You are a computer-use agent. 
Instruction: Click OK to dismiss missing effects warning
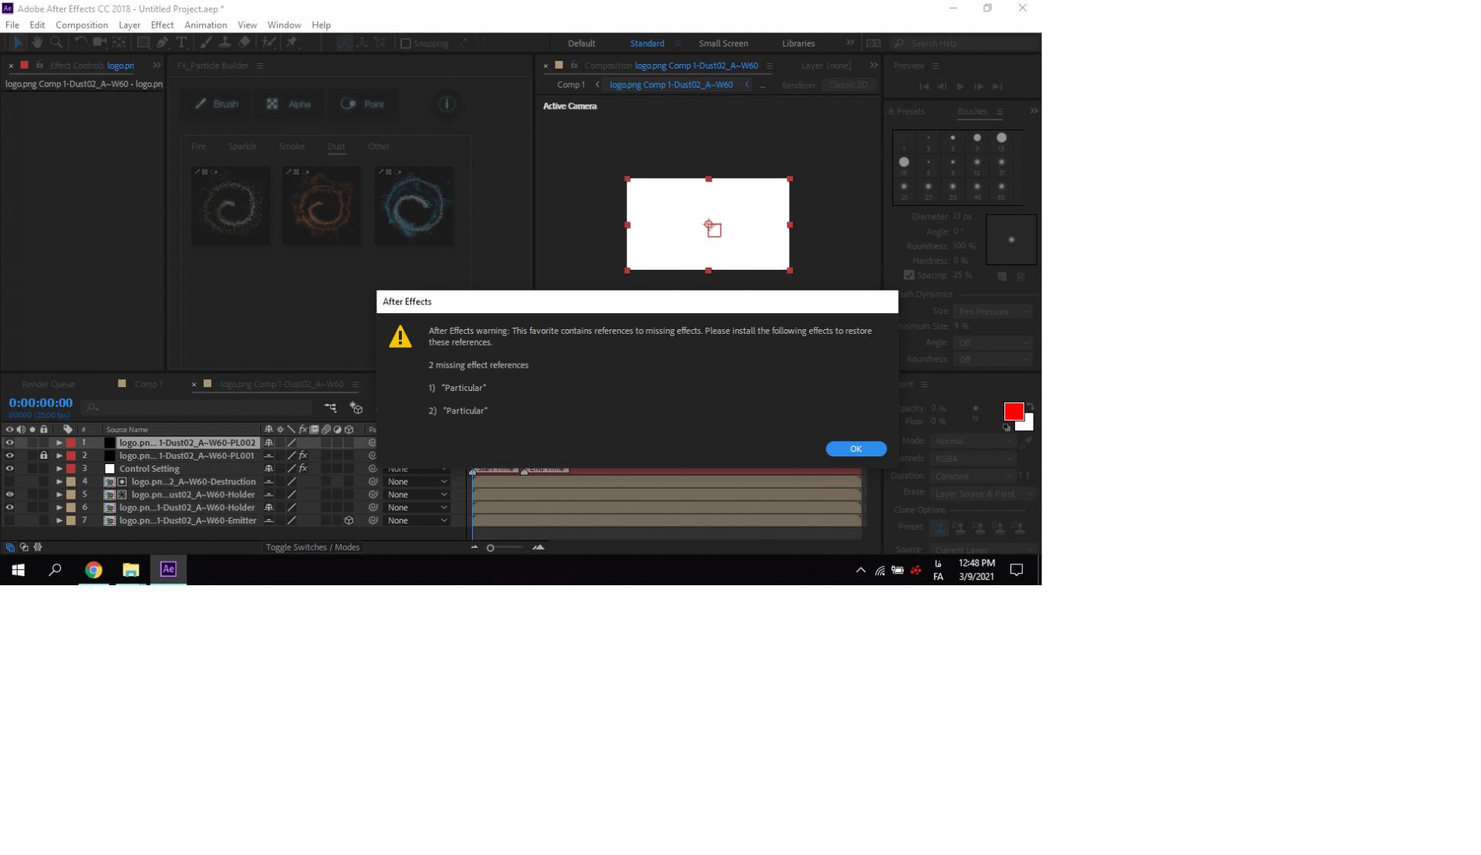tap(855, 449)
